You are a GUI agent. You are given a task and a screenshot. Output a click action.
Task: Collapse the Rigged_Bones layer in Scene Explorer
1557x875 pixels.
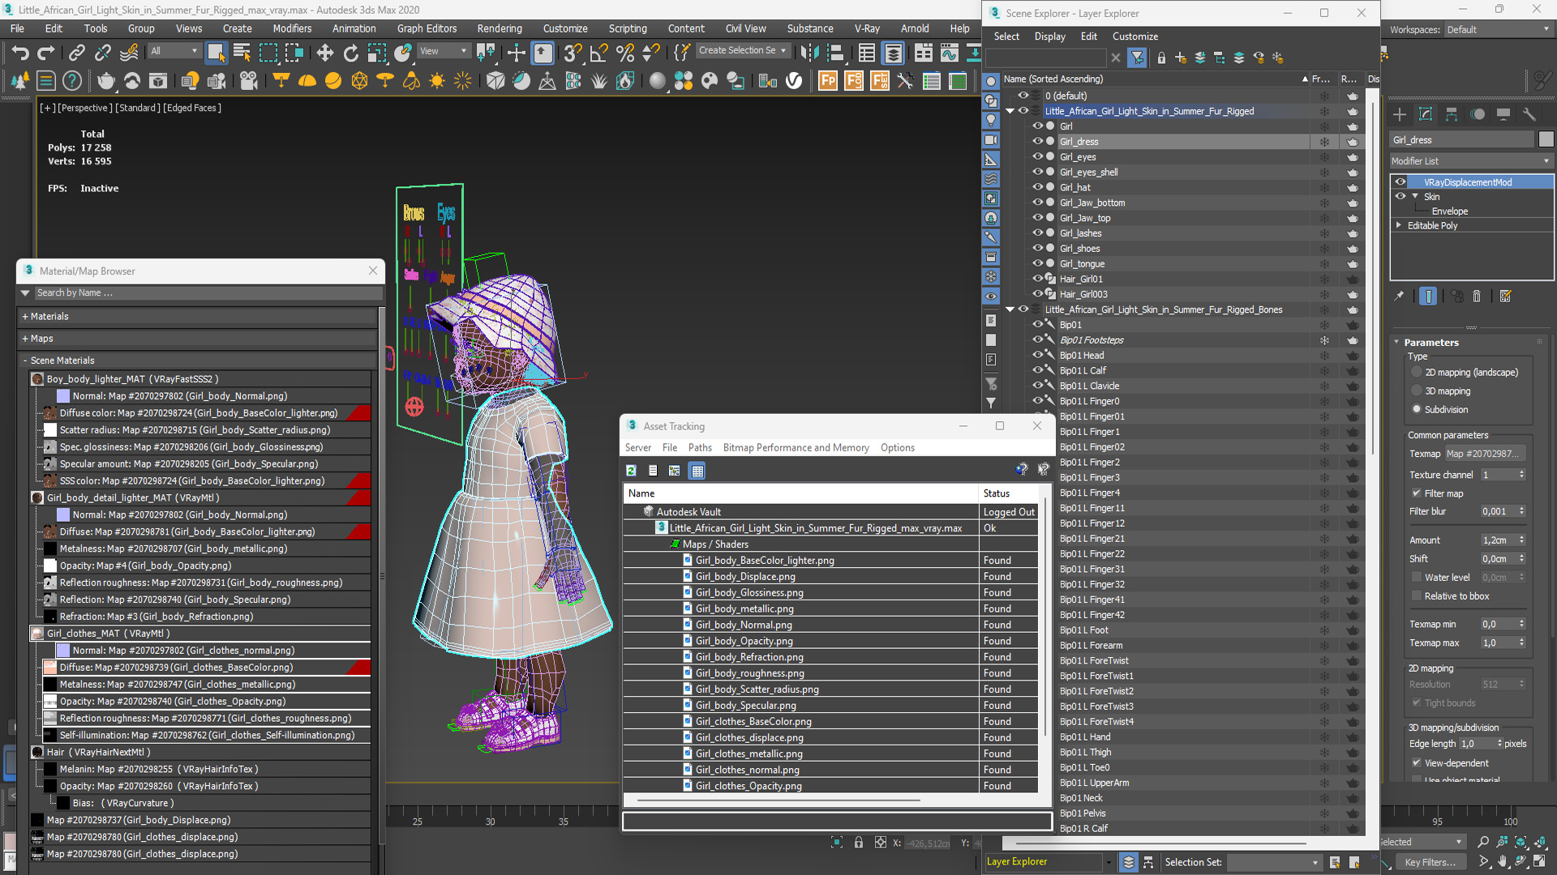tap(1010, 309)
